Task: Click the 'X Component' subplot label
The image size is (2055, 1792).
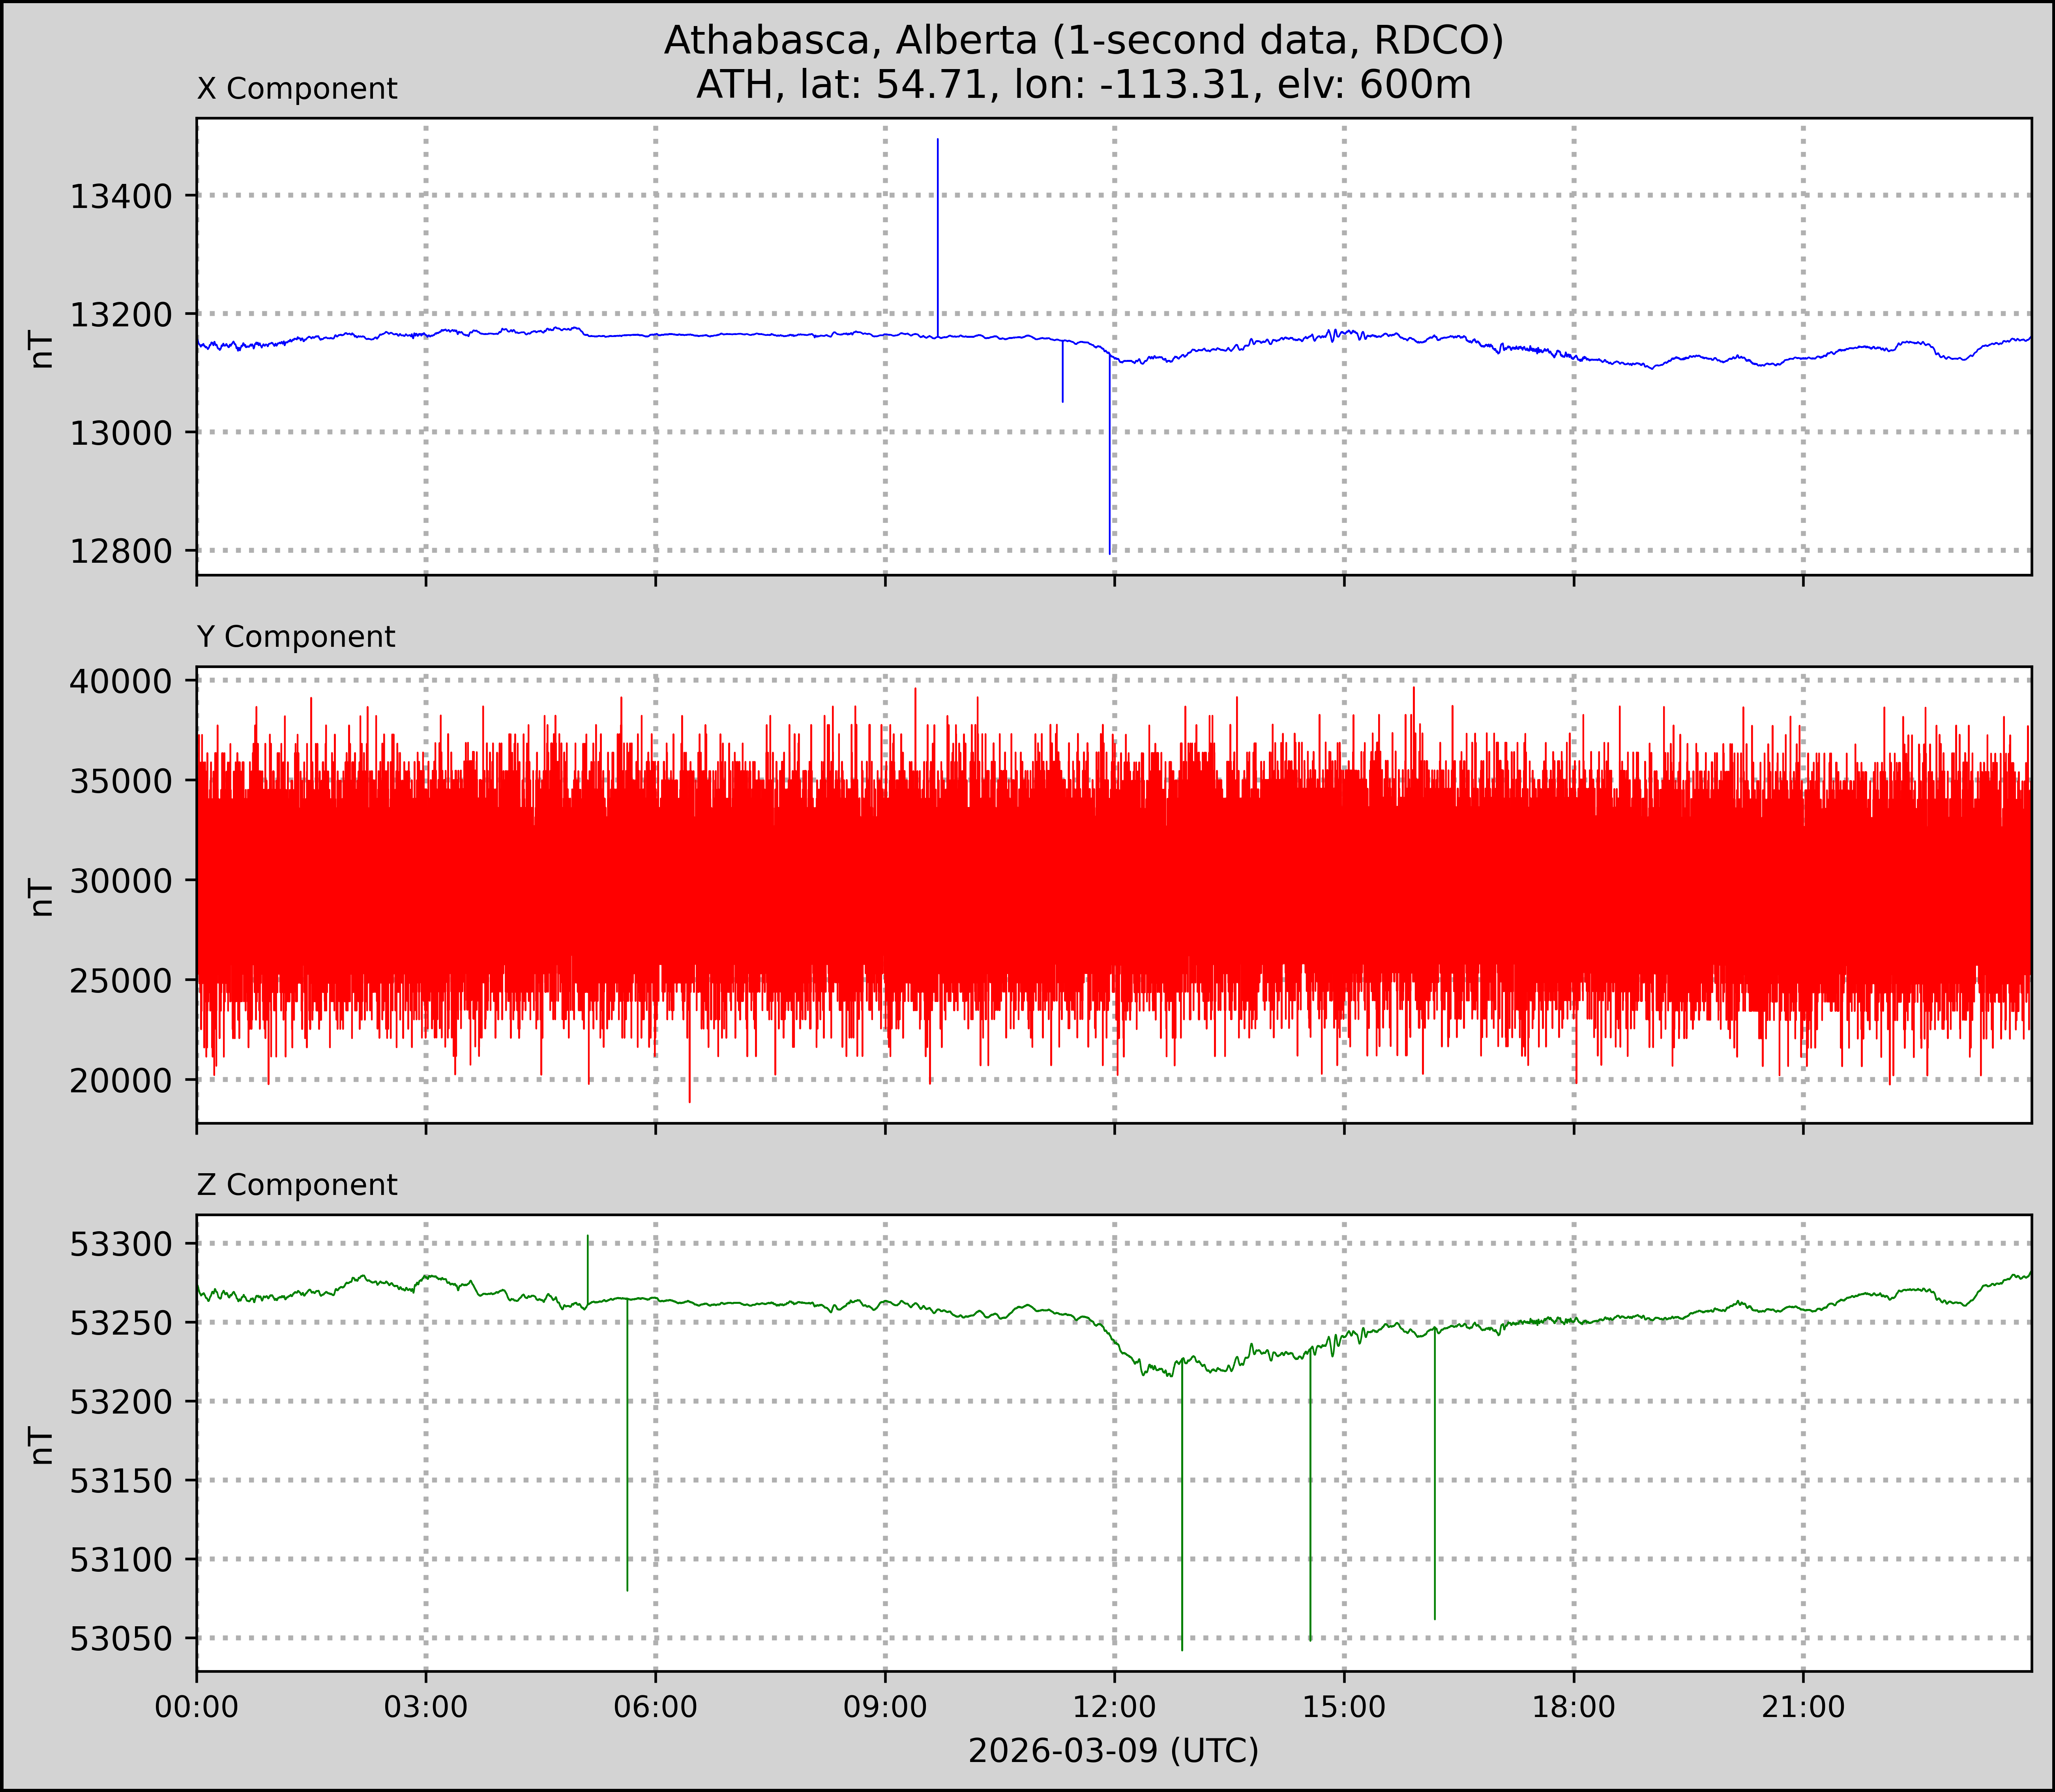Action: (297, 89)
